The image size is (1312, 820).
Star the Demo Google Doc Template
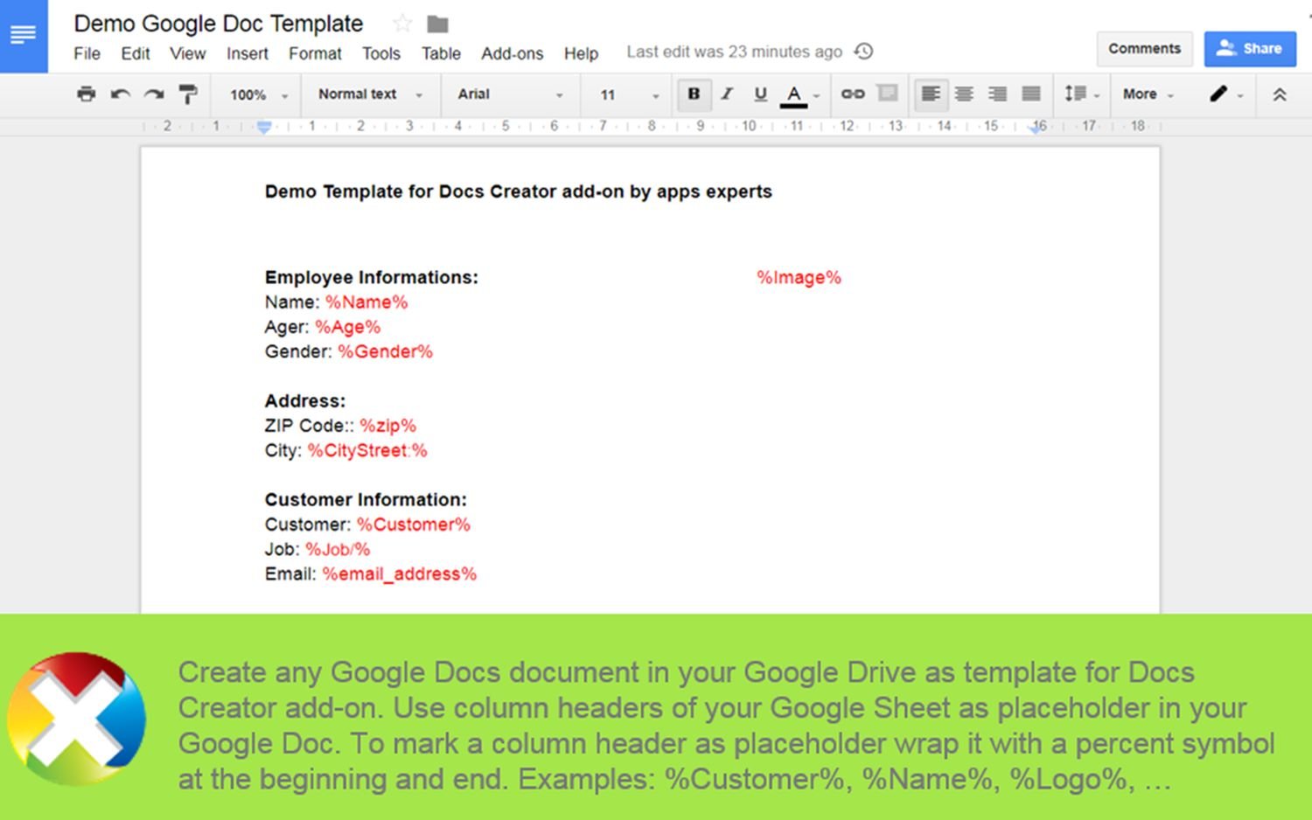[x=402, y=24]
